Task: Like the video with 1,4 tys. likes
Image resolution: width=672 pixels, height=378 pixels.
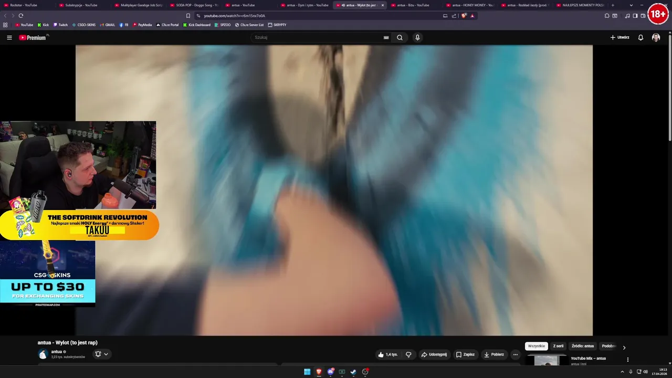Action: [x=388, y=354]
